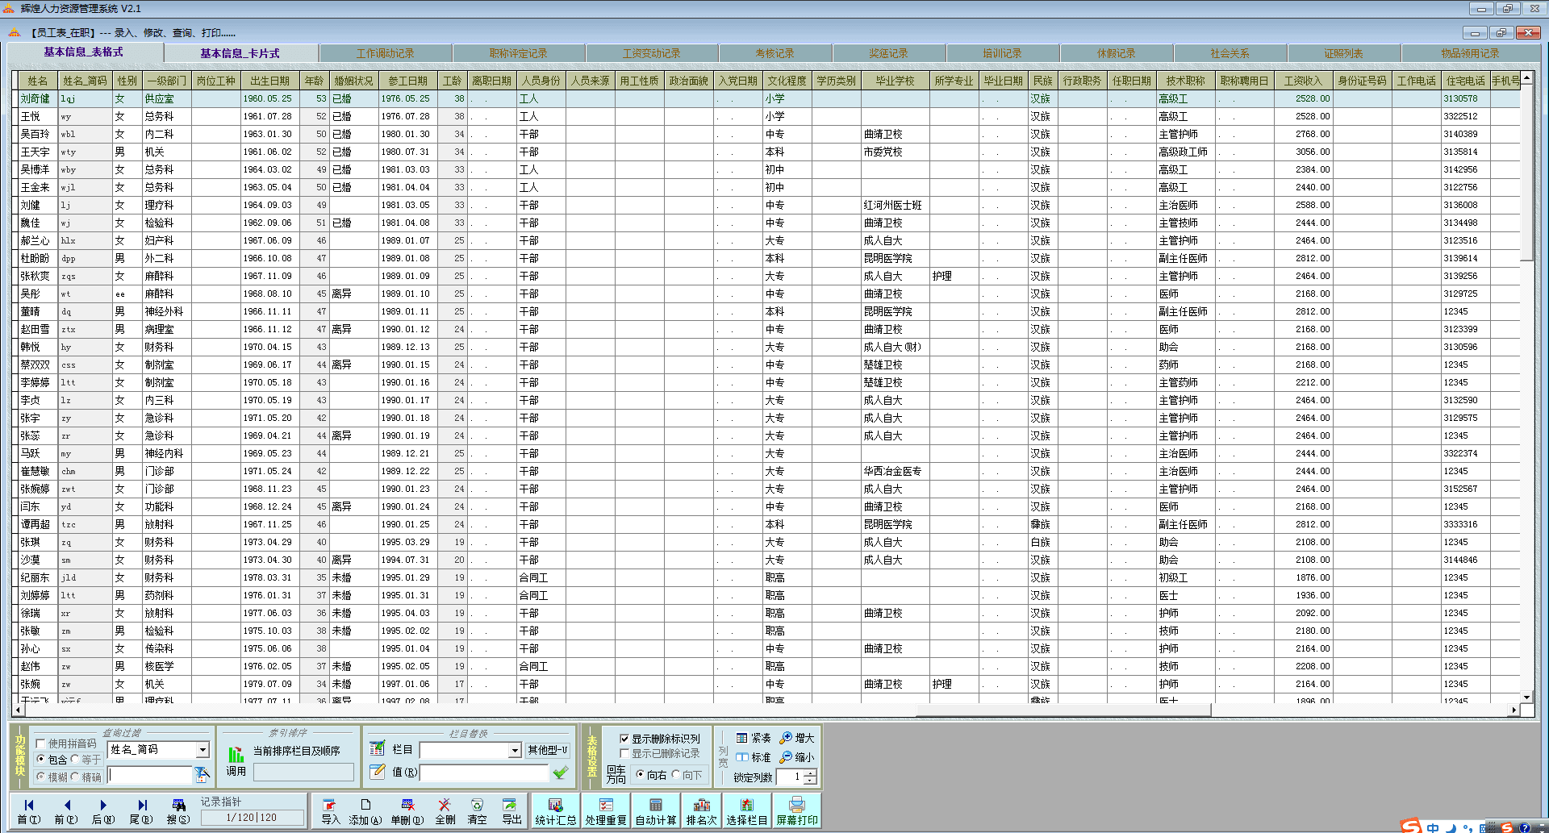Image resolution: width=1549 pixels, height=833 pixels.
Task: Open the ranking (排名次) tool
Action: (701, 810)
